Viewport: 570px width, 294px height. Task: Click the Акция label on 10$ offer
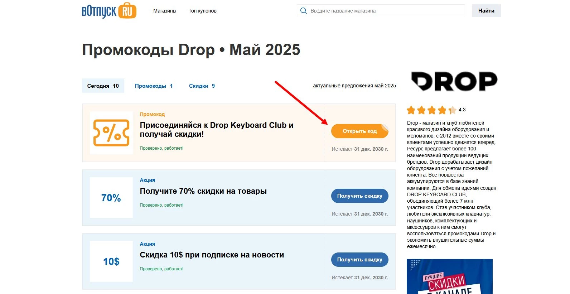coord(147,244)
